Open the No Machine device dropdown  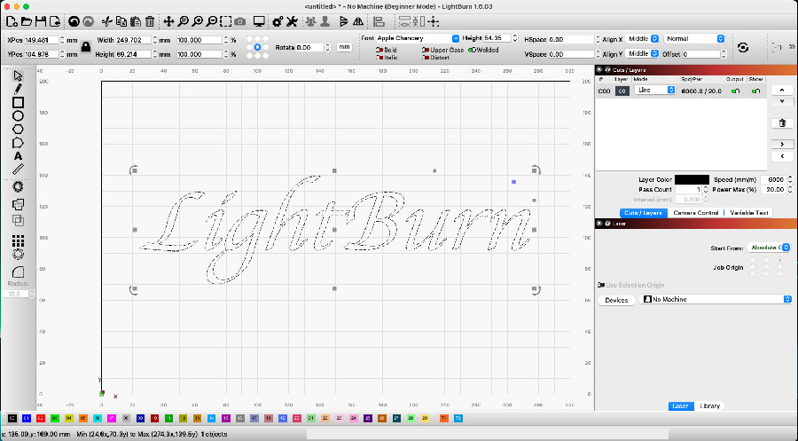pyautogui.click(x=716, y=299)
